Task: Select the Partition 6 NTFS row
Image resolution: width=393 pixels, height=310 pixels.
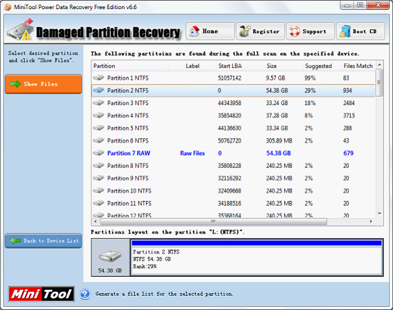Action: tap(233, 141)
